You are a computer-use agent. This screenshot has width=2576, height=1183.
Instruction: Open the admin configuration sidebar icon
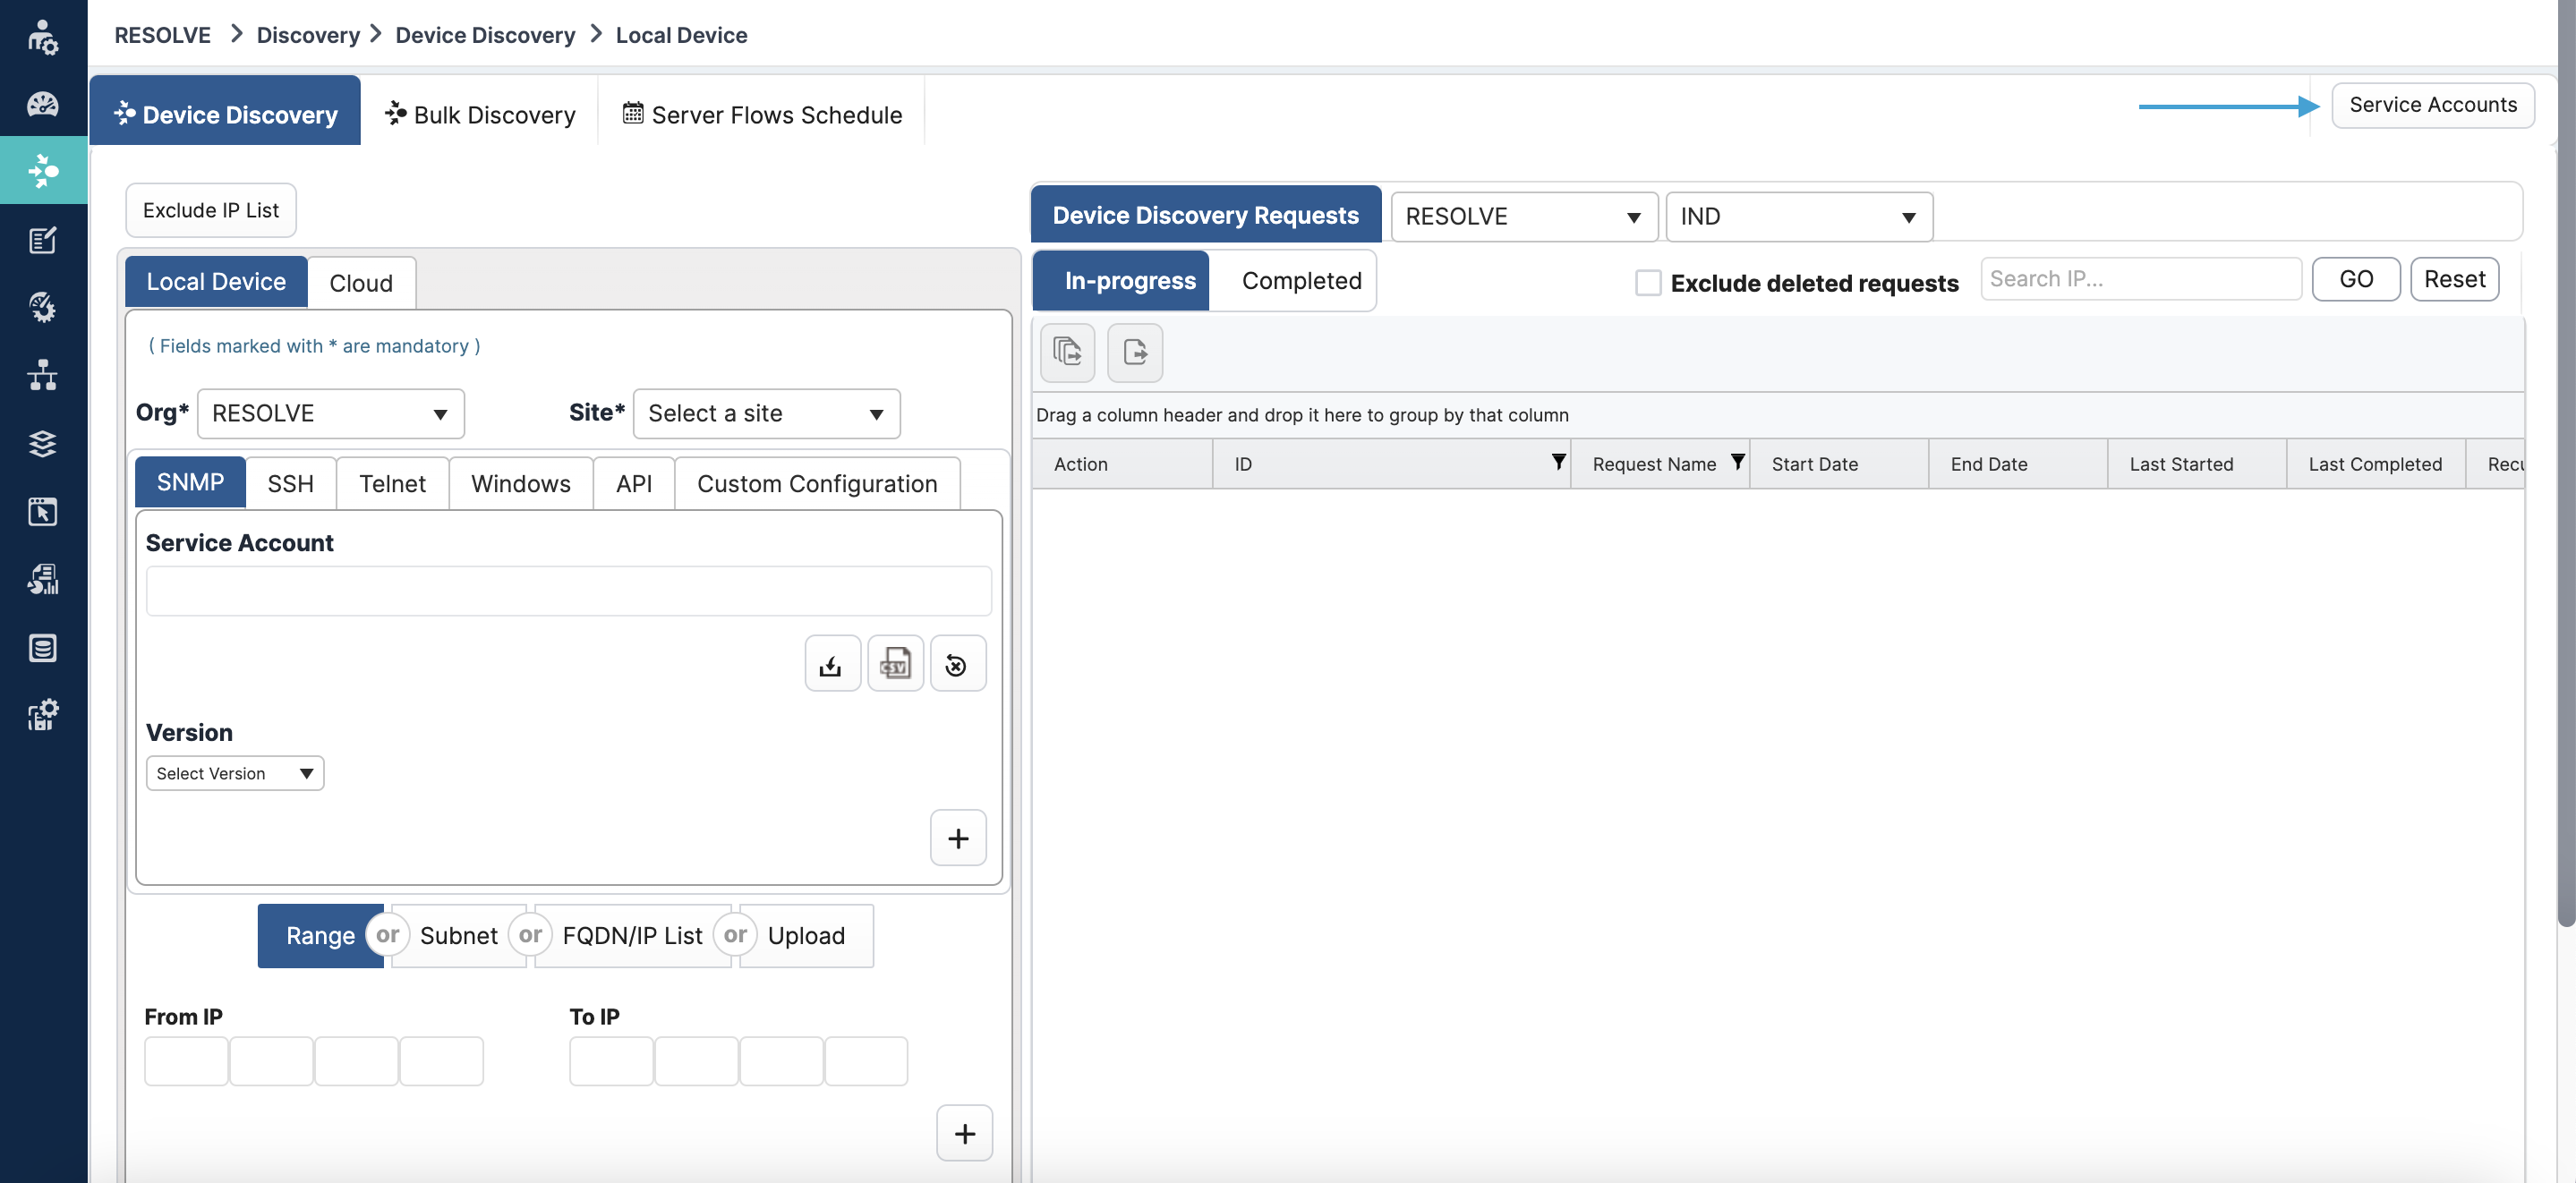42,715
